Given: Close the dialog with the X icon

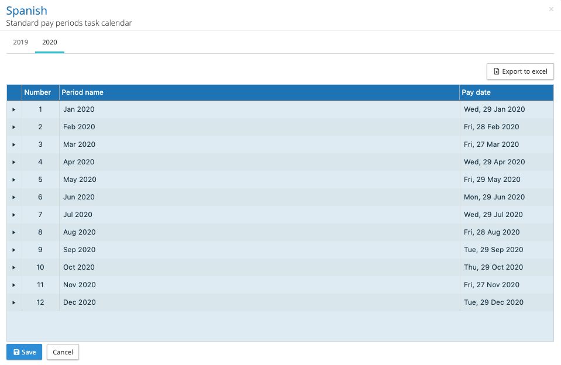Looking at the screenshot, I should [551, 9].
